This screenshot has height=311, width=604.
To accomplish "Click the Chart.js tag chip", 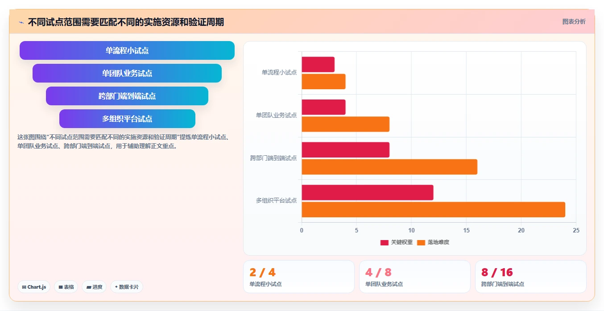I will pyautogui.click(x=34, y=287).
